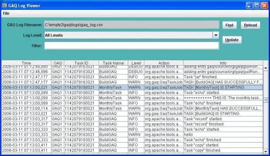Click 'Task "copy" finished.' cell
The height and width of the screenshot is (156, 270).
coord(223,151)
